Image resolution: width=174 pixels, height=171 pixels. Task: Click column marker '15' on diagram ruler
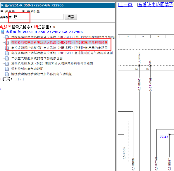click(143, 36)
